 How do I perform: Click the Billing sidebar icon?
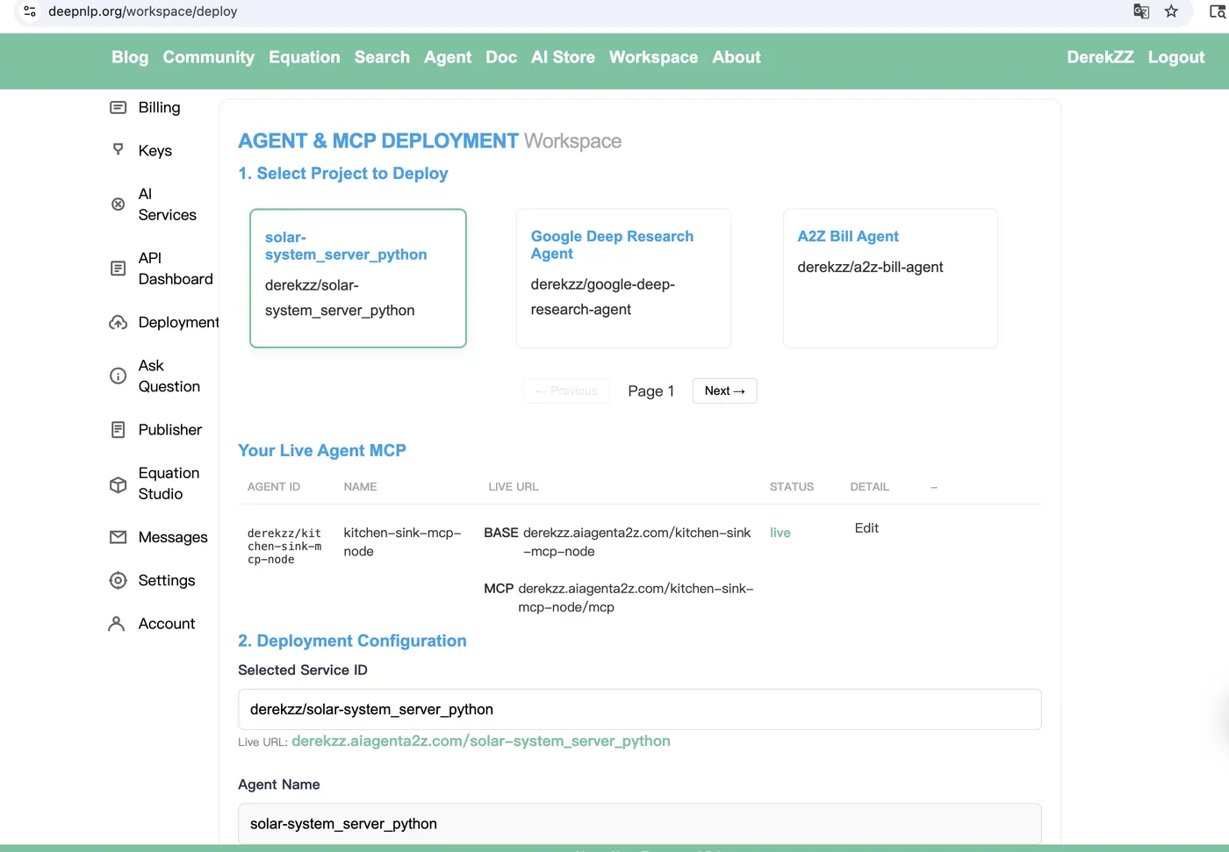pyautogui.click(x=118, y=107)
